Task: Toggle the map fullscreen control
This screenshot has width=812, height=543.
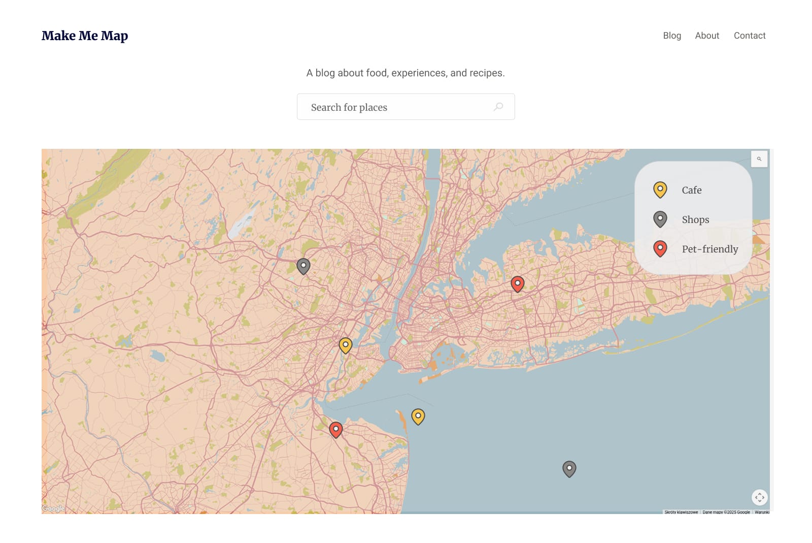Action: [760, 497]
